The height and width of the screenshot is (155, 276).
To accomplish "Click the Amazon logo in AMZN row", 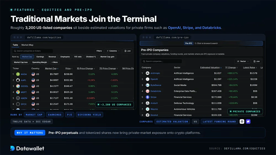I will click(18, 98).
